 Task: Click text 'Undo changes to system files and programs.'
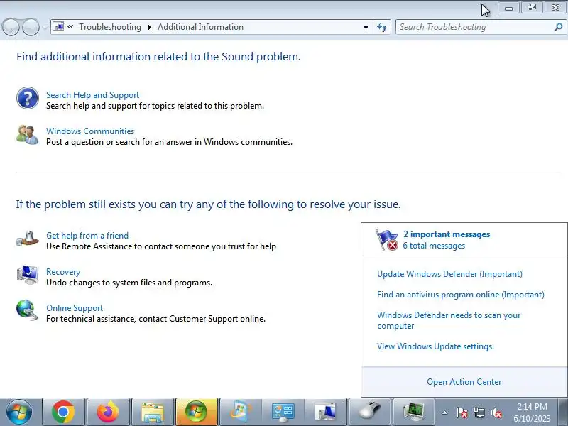pyautogui.click(x=129, y=283)
